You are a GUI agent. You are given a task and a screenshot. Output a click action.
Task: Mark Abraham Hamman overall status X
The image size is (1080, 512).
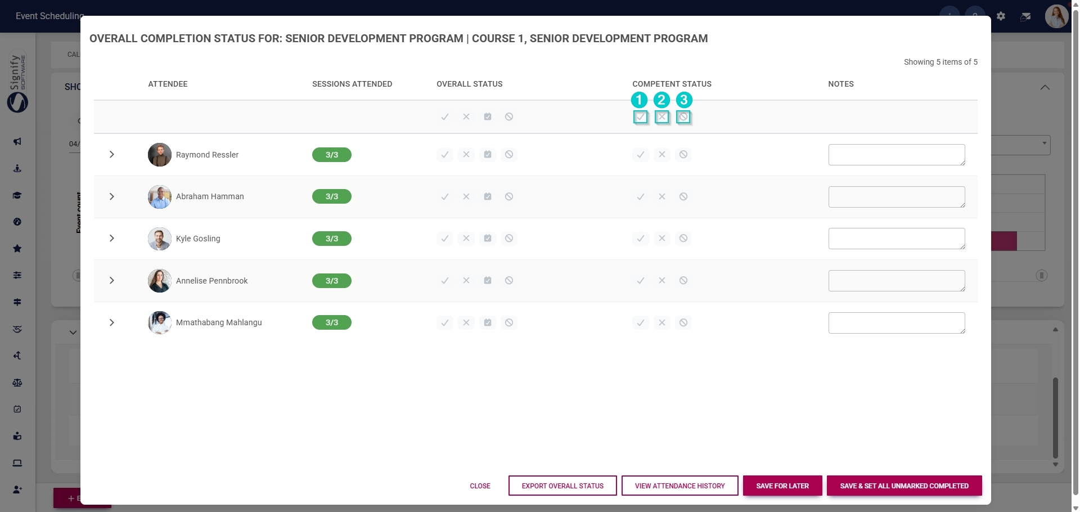pyautogui.click(x=466, y=197)
